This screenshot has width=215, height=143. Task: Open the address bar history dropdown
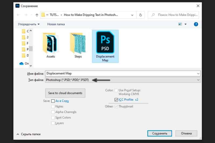(x=132, y=15)
